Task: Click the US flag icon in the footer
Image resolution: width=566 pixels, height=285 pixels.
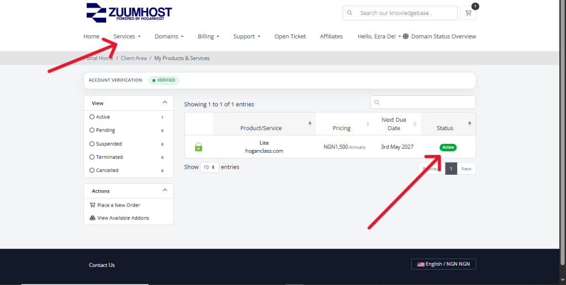Action: click(x=421, y=264)
